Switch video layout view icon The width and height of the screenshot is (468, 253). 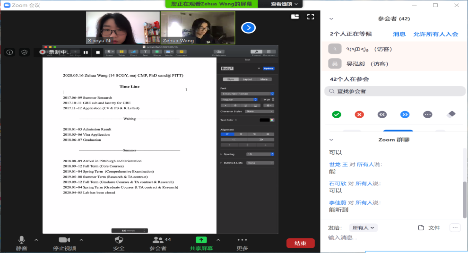click(295, 17)
